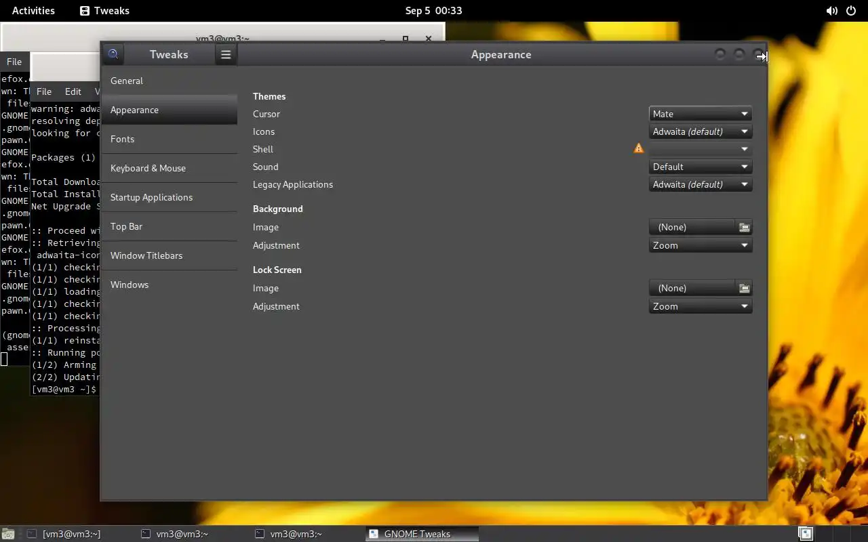Viewport: 868px width, 542px height.
Task: Open the Legacy Applications theme dropdown
Action: pos(701,184)
